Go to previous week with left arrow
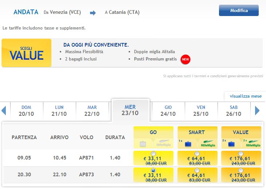Screen dimensions: 266x189 pos(4,110)
